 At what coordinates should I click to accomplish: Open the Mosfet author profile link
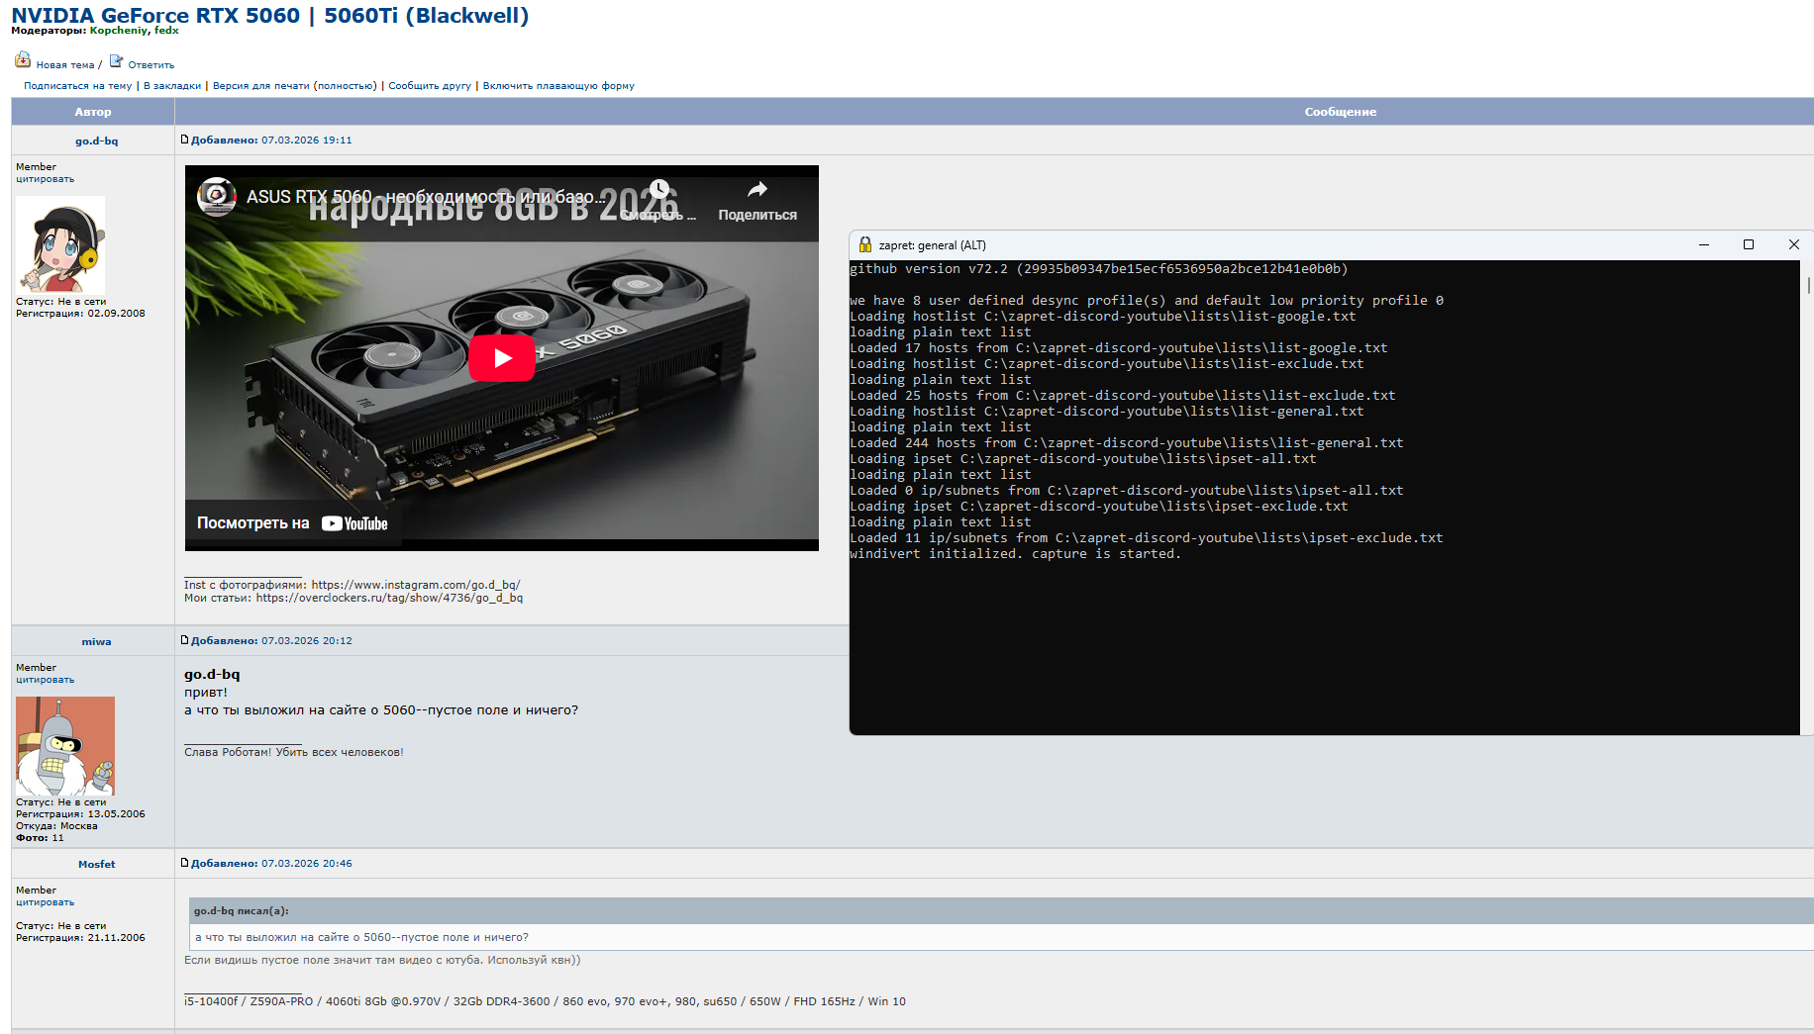pos(97,864)
